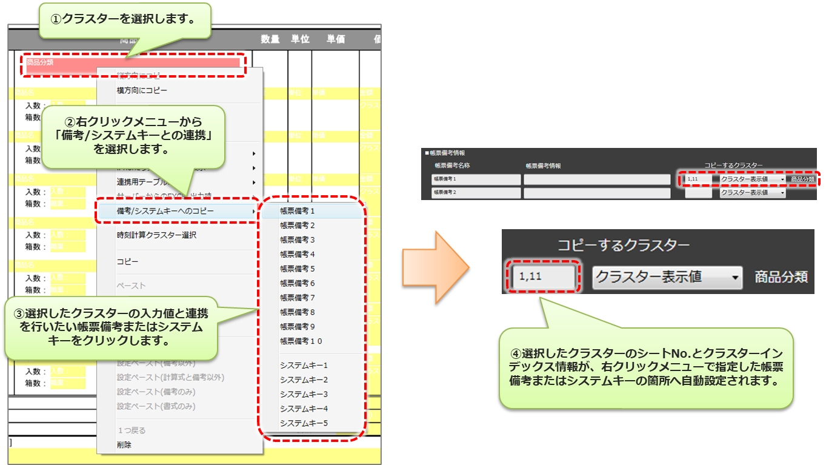Choose システムキー5 from the submenu
This screenshot has width=826, height=465.
(x=304, y=423)
